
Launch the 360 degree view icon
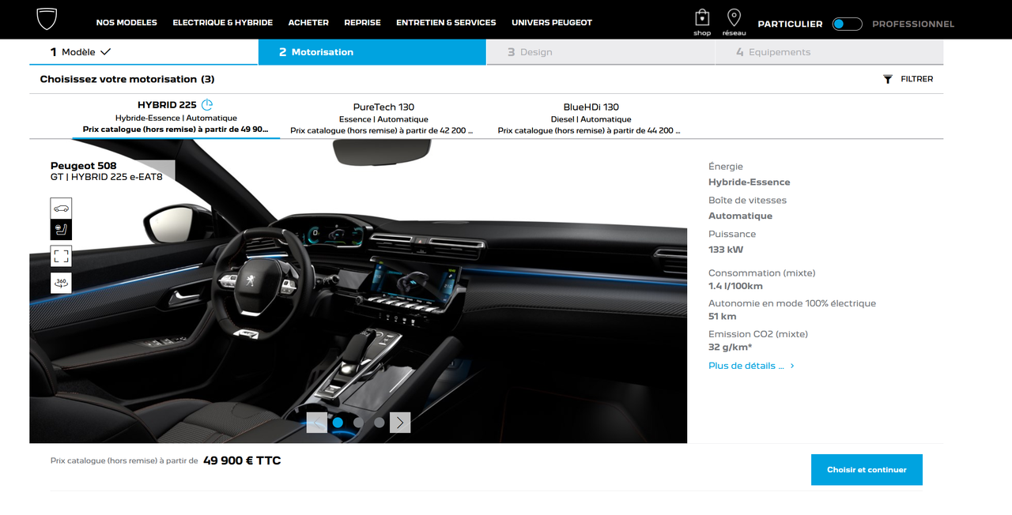point(61,282)
